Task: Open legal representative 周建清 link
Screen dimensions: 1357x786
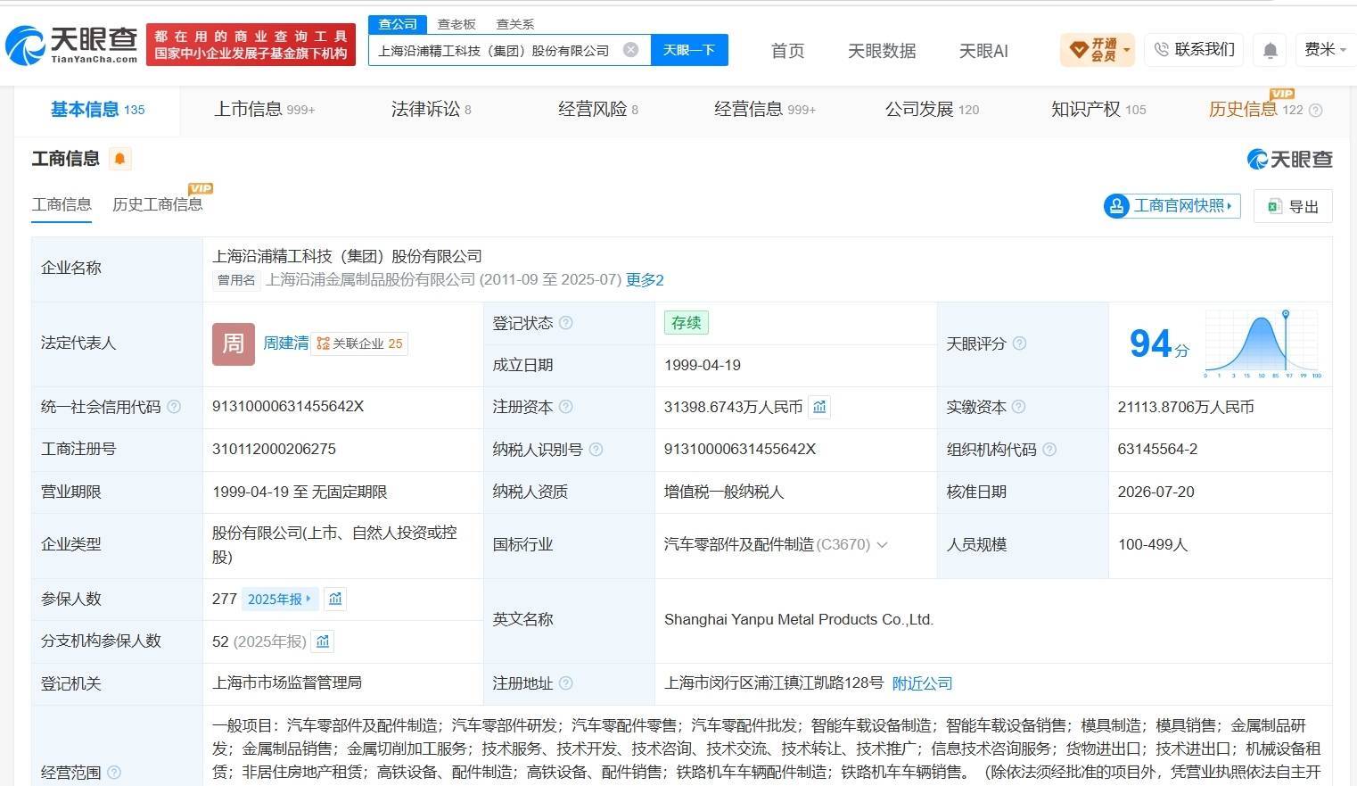Action: (x=285, y=343)
